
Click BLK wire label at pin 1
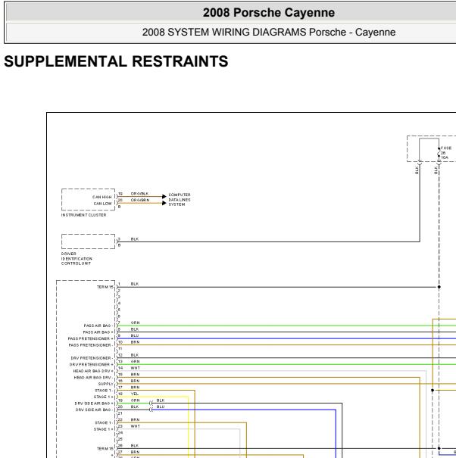pos(135,284)
